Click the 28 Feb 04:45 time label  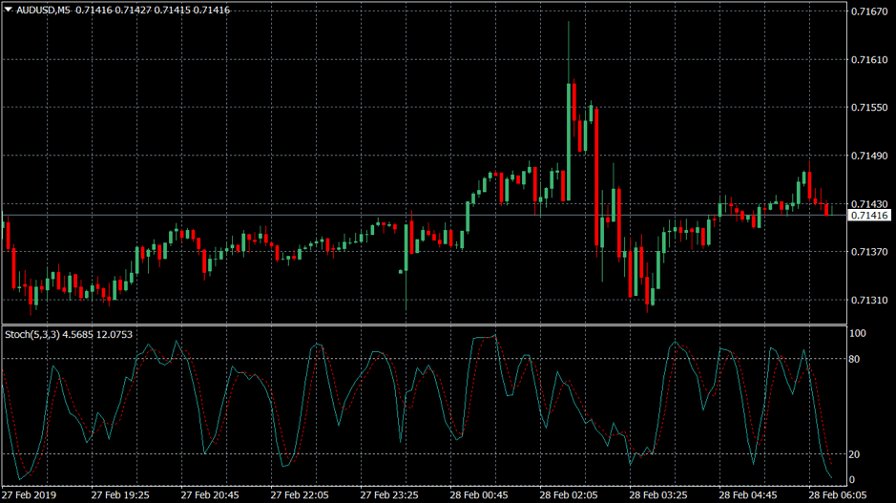(748, 495)
